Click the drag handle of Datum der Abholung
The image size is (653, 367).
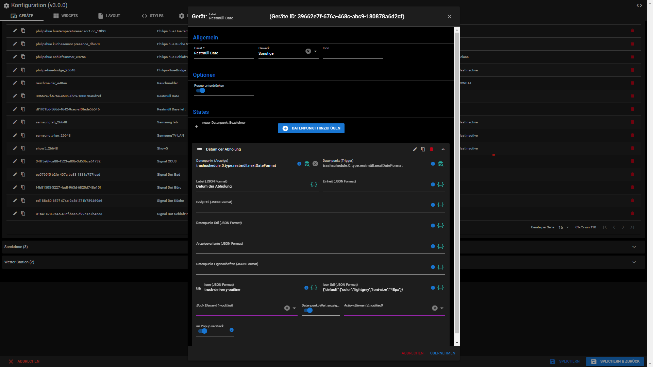(x=200, y=149)
